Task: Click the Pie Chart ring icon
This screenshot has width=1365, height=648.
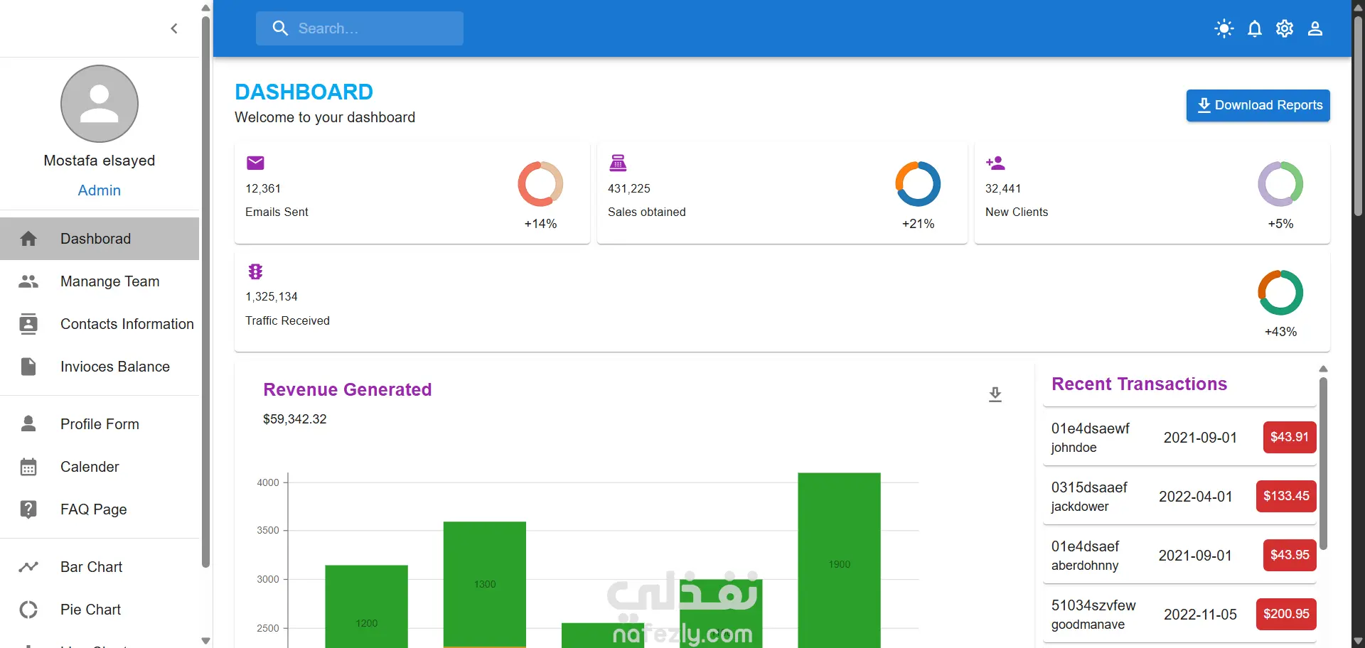Action: coord(28,610)
